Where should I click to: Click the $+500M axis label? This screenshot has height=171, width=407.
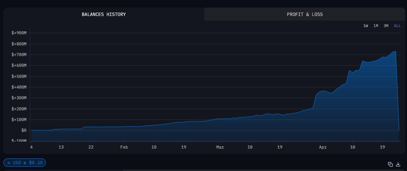[19, 77]
